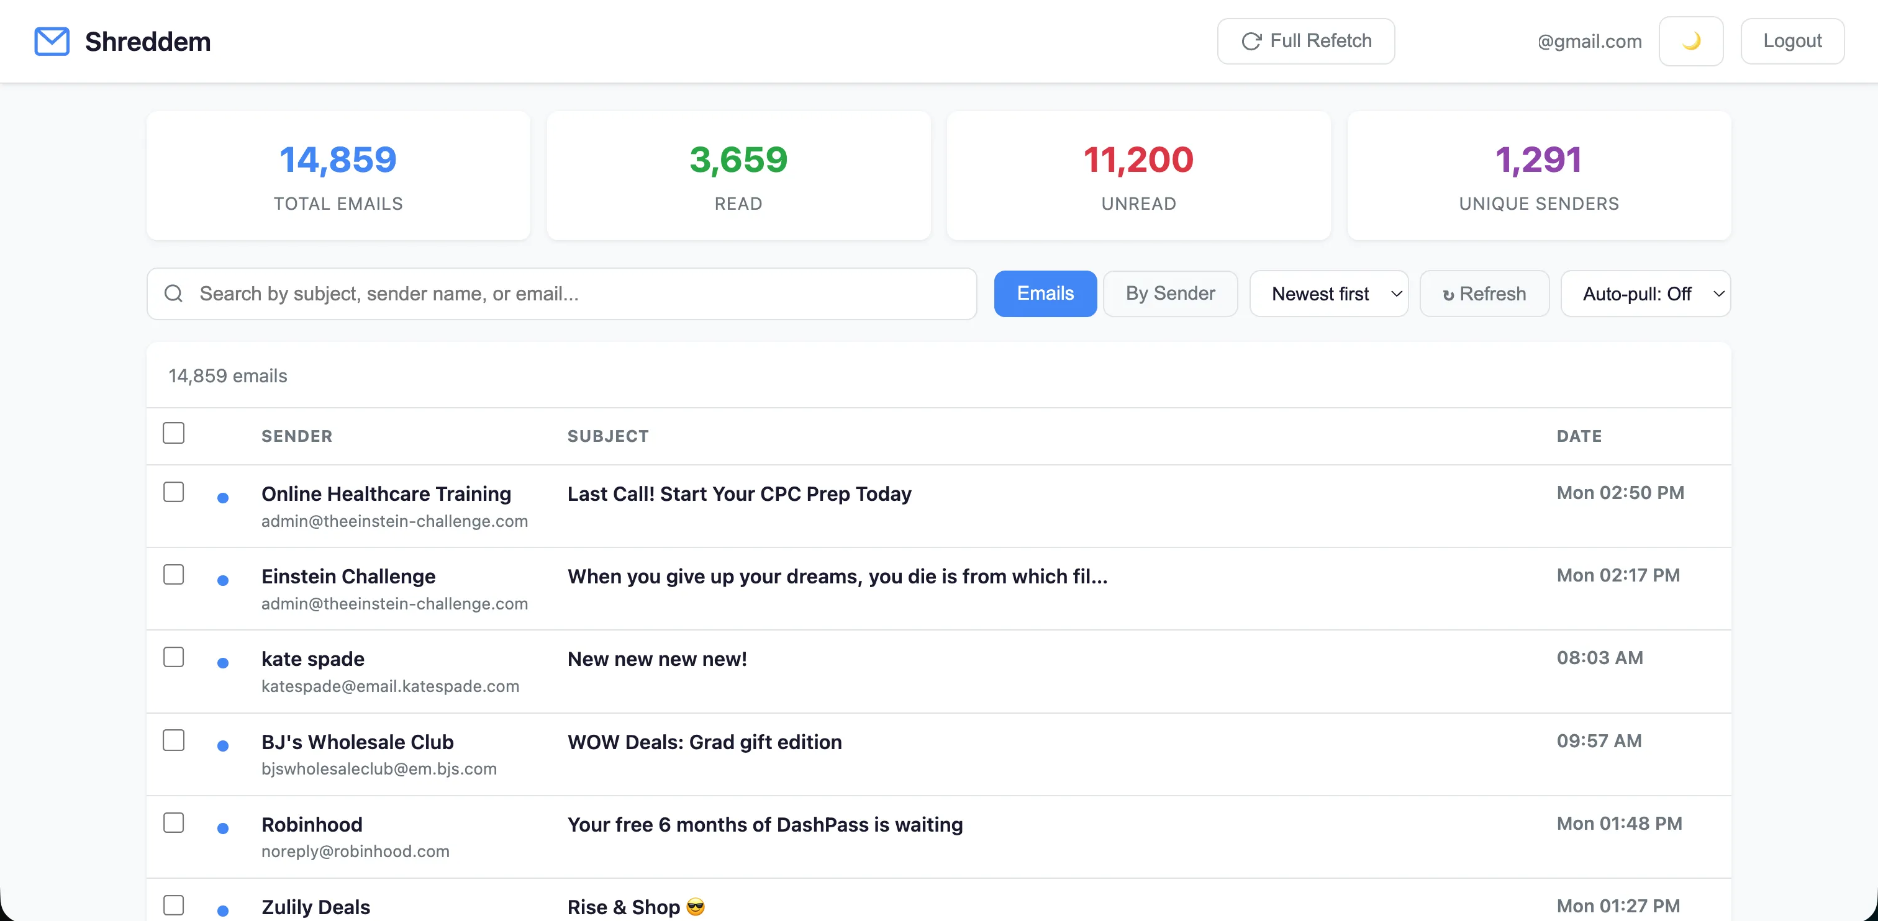Click the Refresh button
1878x921 pixels.
click(1484, 294)
